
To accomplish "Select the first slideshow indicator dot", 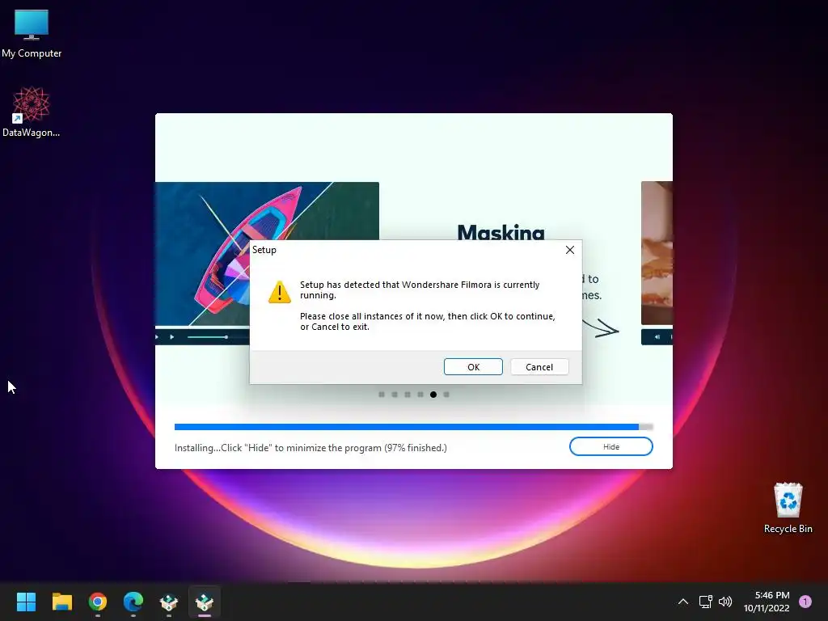I will (x=382, y=395).
